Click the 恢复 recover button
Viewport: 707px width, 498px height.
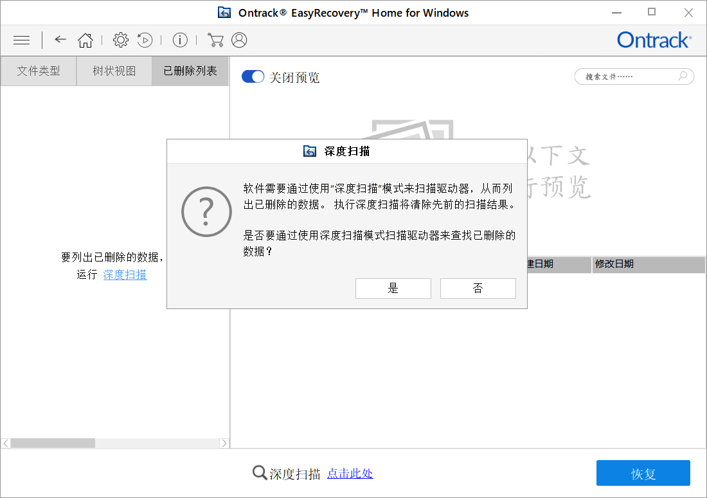click(643, 473)
